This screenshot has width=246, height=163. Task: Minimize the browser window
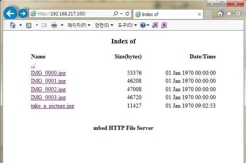pos(212,4)
